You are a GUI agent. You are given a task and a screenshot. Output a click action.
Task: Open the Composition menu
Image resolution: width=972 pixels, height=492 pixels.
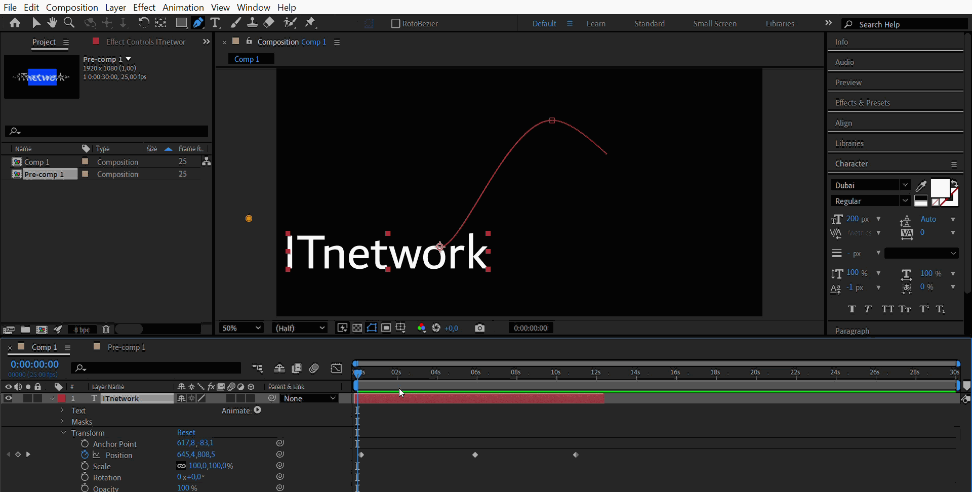click(72, 7)
